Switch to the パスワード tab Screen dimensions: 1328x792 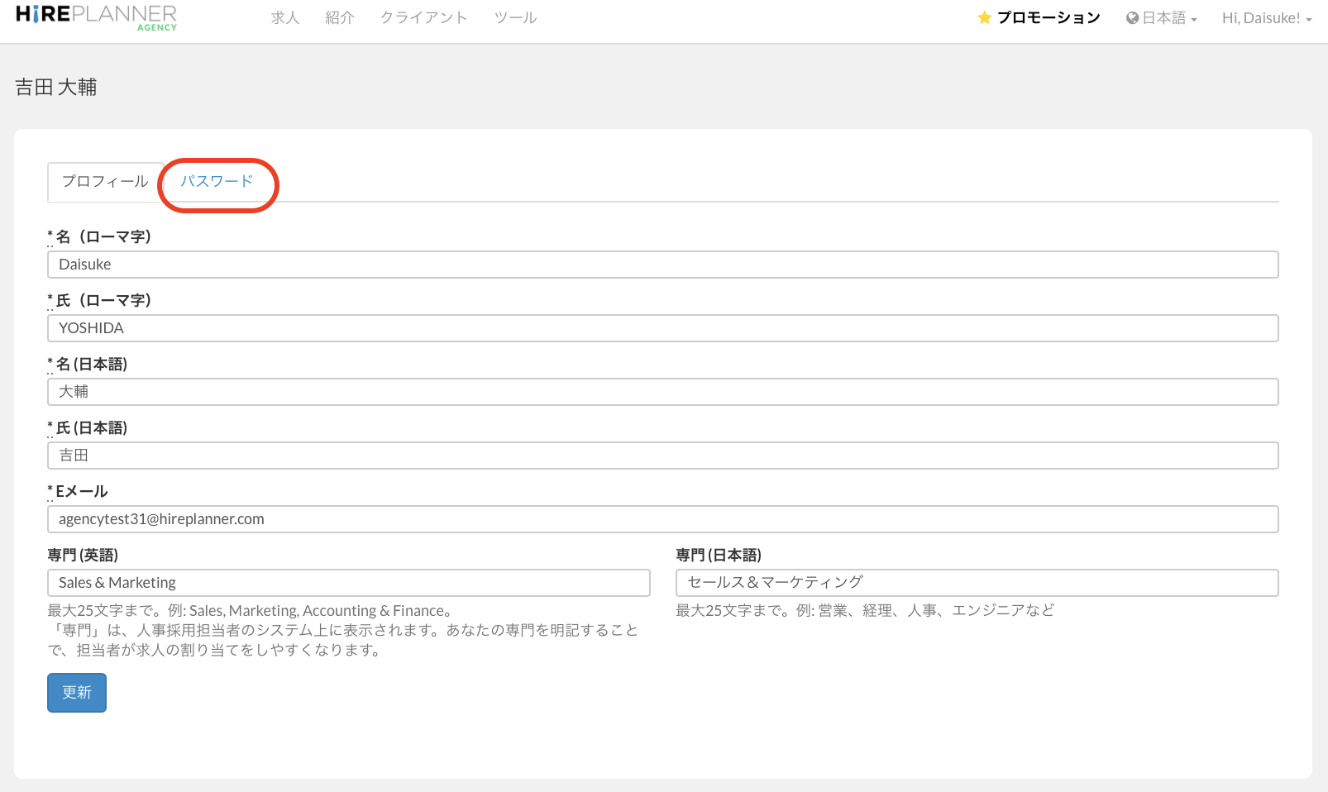tap(217, 181)
